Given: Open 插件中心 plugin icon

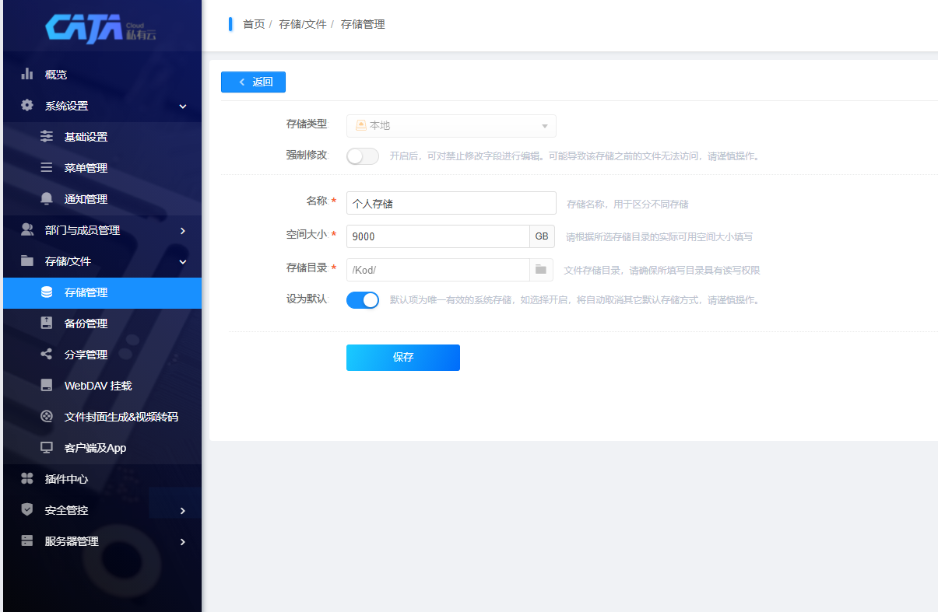Looking at the screenshot, I should coord(27,479).
